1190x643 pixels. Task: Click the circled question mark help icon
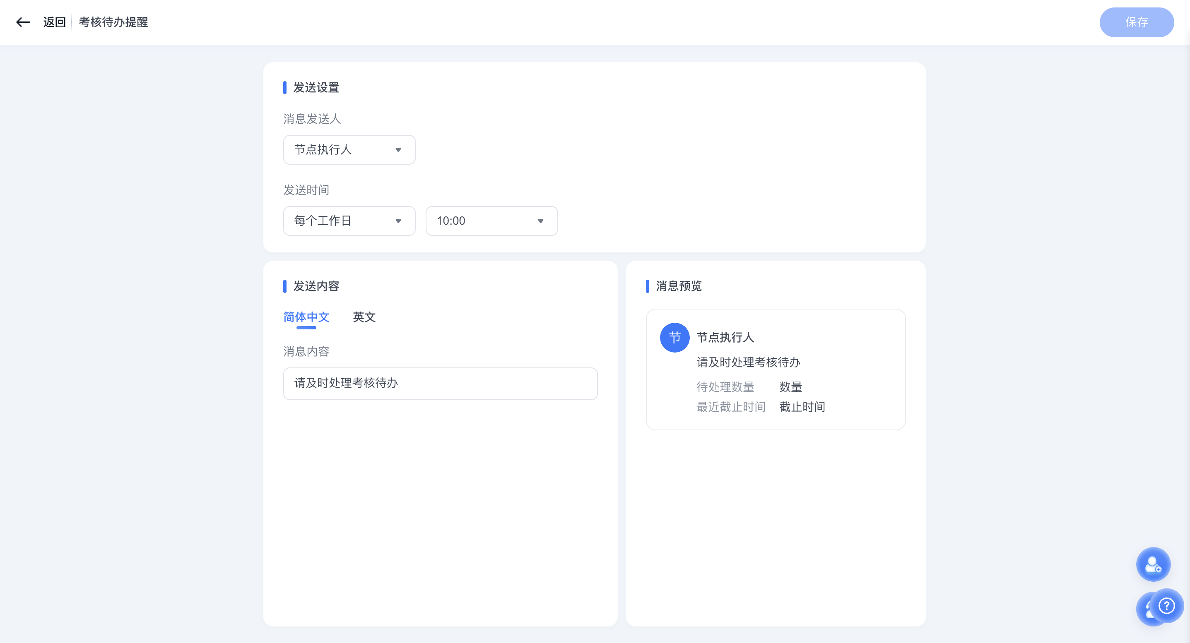click(1167, 607)
